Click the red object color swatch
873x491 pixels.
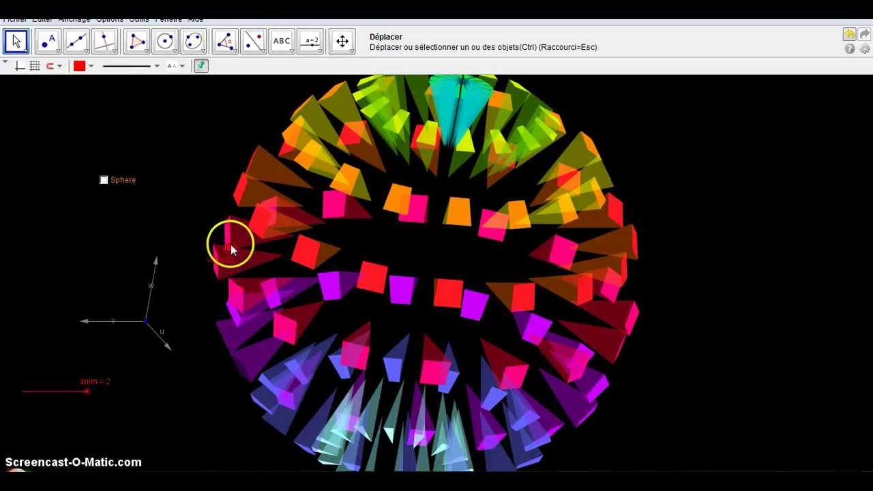tap(80, 66)
